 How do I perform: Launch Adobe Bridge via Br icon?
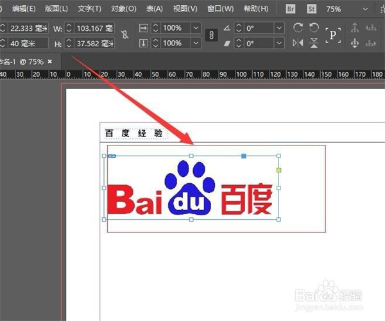[x=291, y=9]
